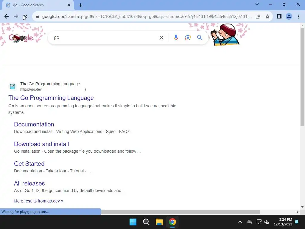Click the https://go.dev site URL
The width and height of the screenshot is (305, 229).
point(31,89)
